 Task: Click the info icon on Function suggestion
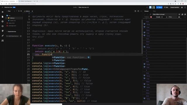click(89, 57)
